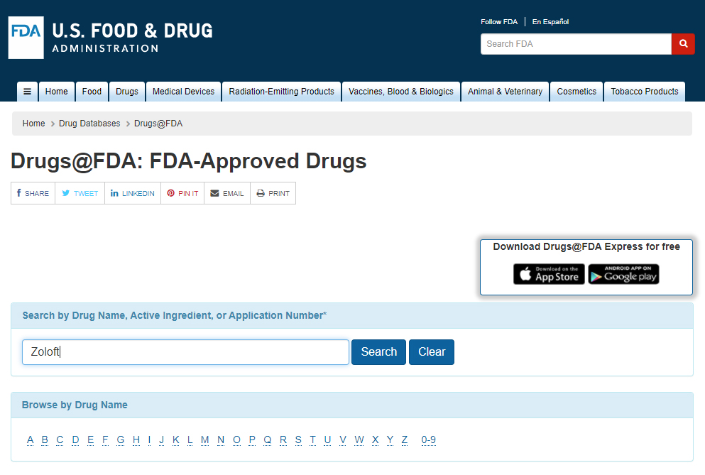
Task: Browse drugs starting with I
Action: (x=149, y=440)
